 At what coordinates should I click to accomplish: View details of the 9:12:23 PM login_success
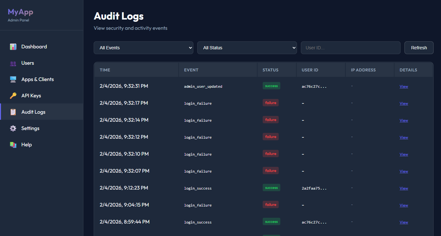[x=403, y=188]
